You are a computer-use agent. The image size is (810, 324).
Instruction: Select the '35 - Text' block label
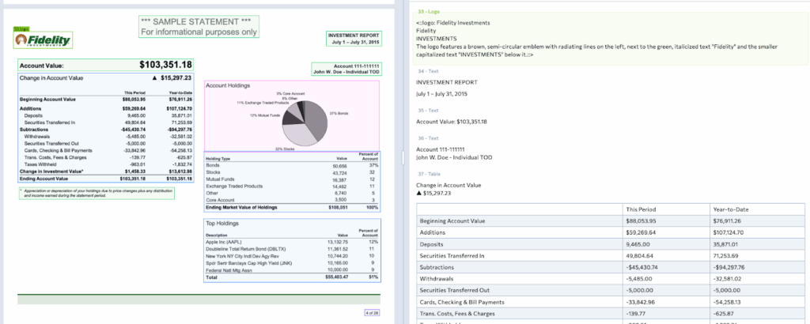(427, 110)
